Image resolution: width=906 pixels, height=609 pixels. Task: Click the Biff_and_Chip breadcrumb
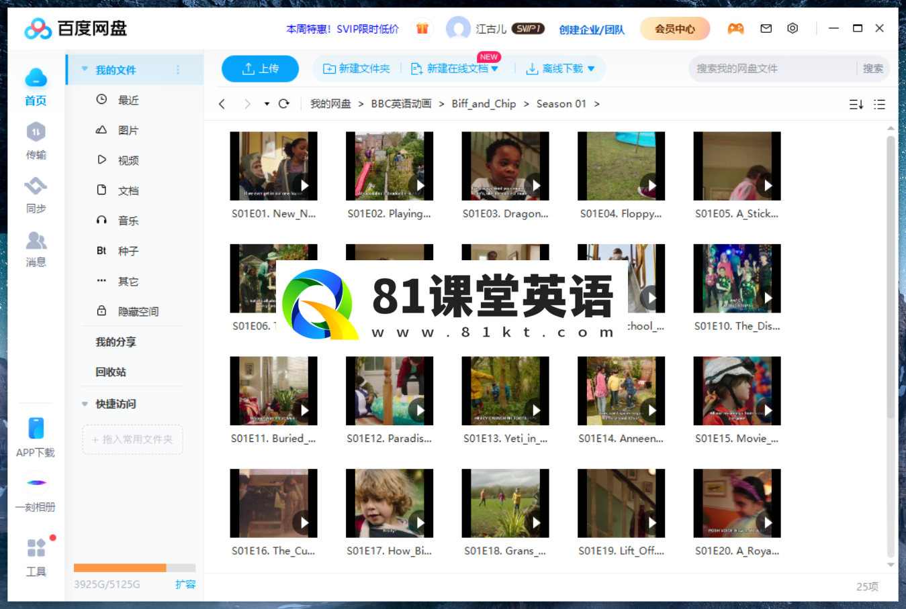coord(484,104)
